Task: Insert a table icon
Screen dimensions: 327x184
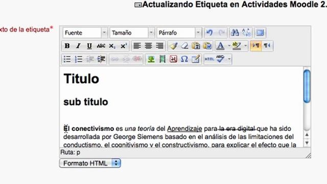Action: 196,59
